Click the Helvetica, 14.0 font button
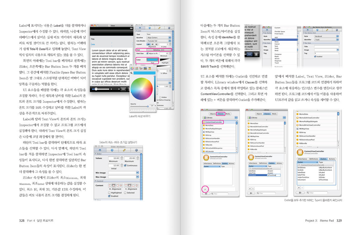This screenshot has width=361, height=235. (158, 50)
